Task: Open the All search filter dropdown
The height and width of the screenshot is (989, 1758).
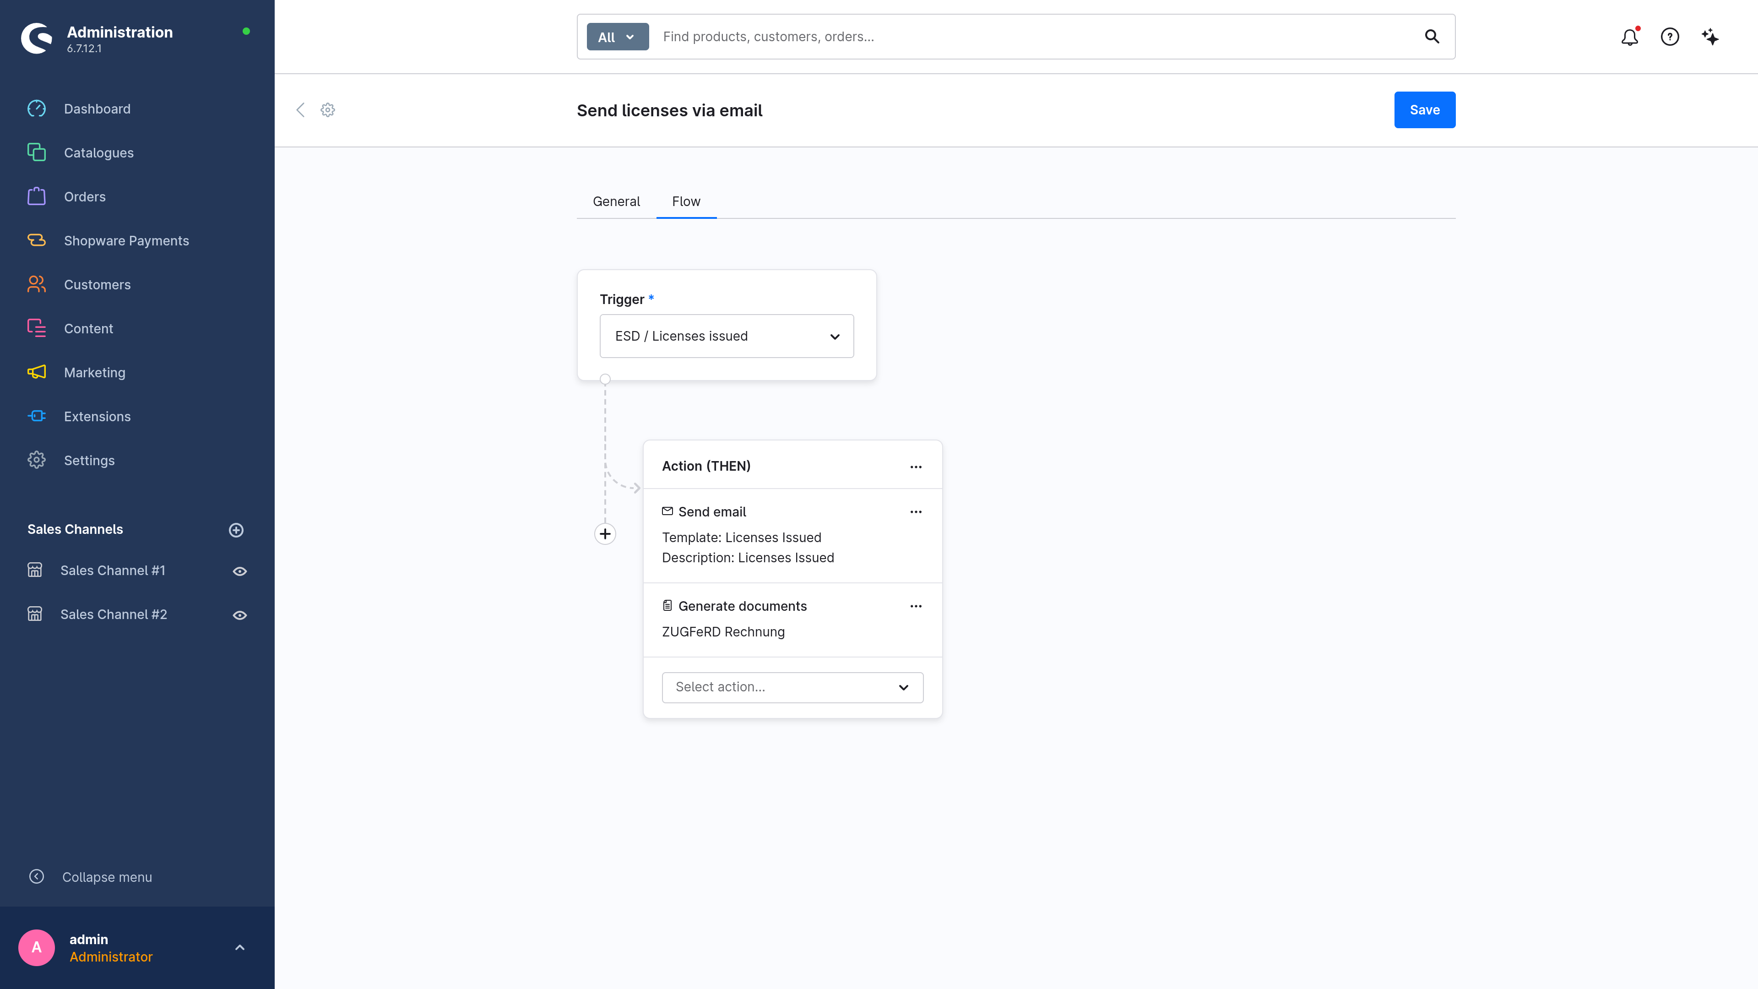Action: tap(618, 37)
